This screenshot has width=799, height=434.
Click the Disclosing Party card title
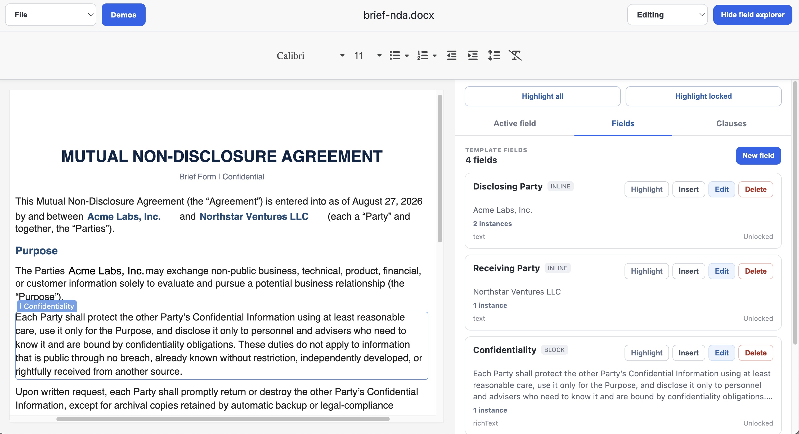pyautogui.click(x=508, y=186)
